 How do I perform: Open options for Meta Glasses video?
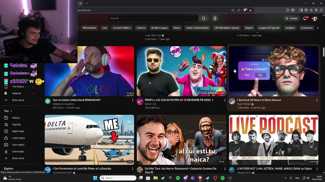pyautogui.click(x=317, y=100)
